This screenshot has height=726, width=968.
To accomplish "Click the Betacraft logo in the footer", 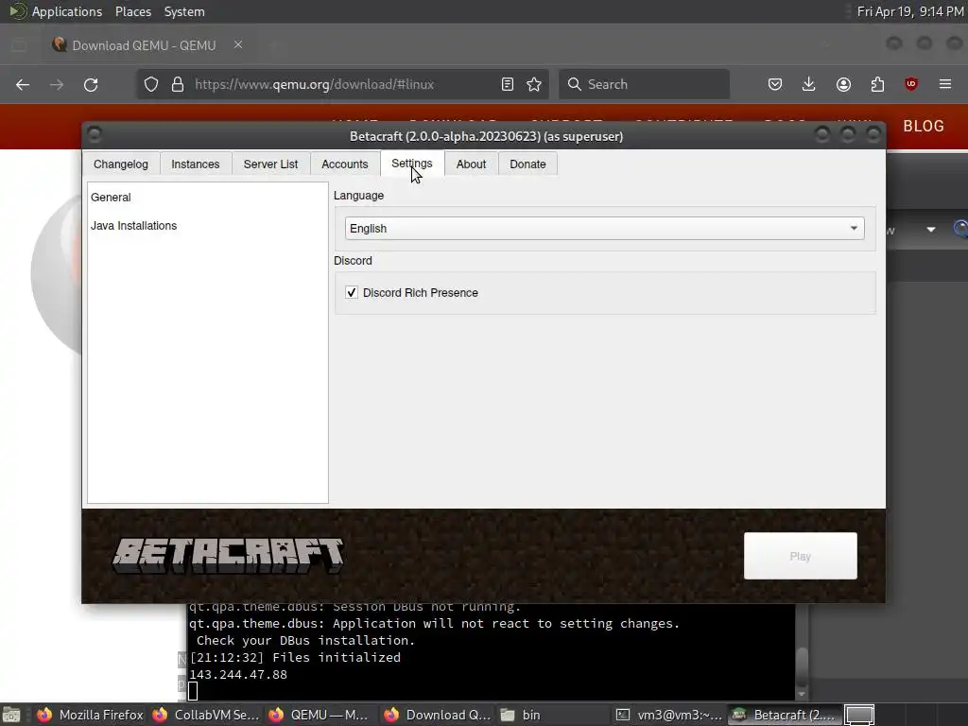I will coord(228,556).
